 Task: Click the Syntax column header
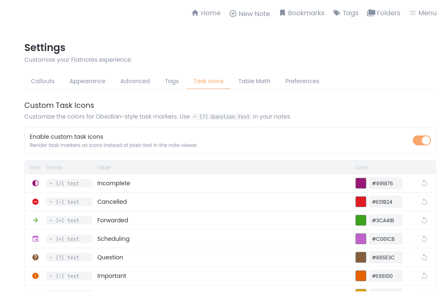pos(54,168)
